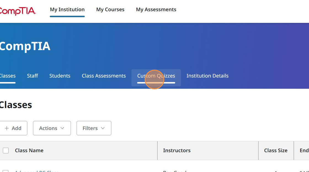The height and width of the screenshot is (172, 309).
Task: Switch to the Classes tab
Action: click(x=7, y=76)
